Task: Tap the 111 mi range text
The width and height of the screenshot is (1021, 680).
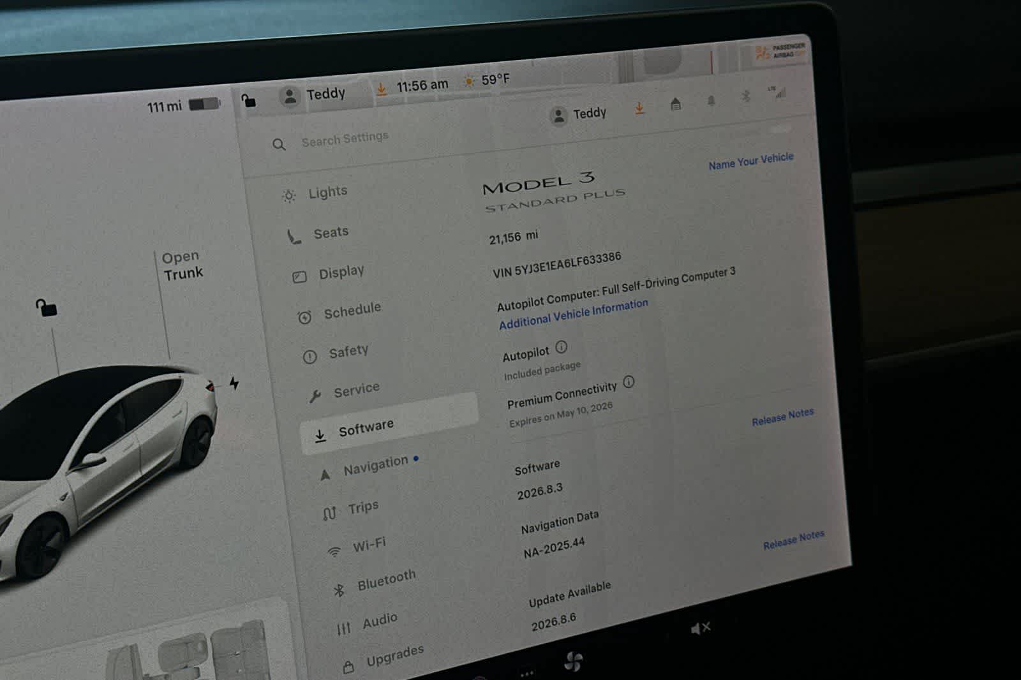Action: (164, 107)
